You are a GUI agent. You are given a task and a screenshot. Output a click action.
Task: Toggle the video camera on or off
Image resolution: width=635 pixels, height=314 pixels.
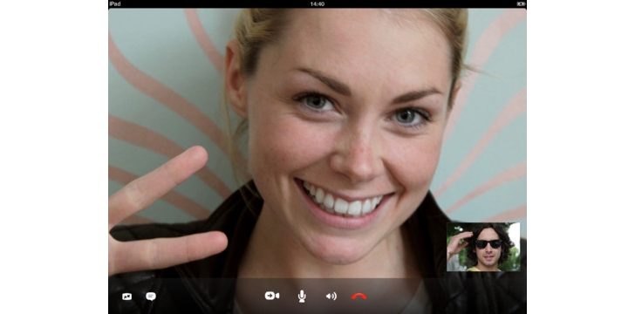pyautogui.click(x=272, y=296)
